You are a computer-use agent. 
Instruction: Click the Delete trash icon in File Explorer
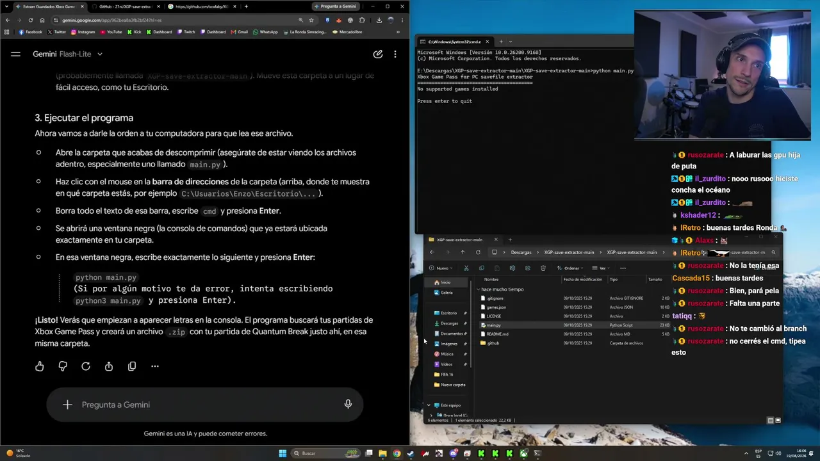[543, 268]
